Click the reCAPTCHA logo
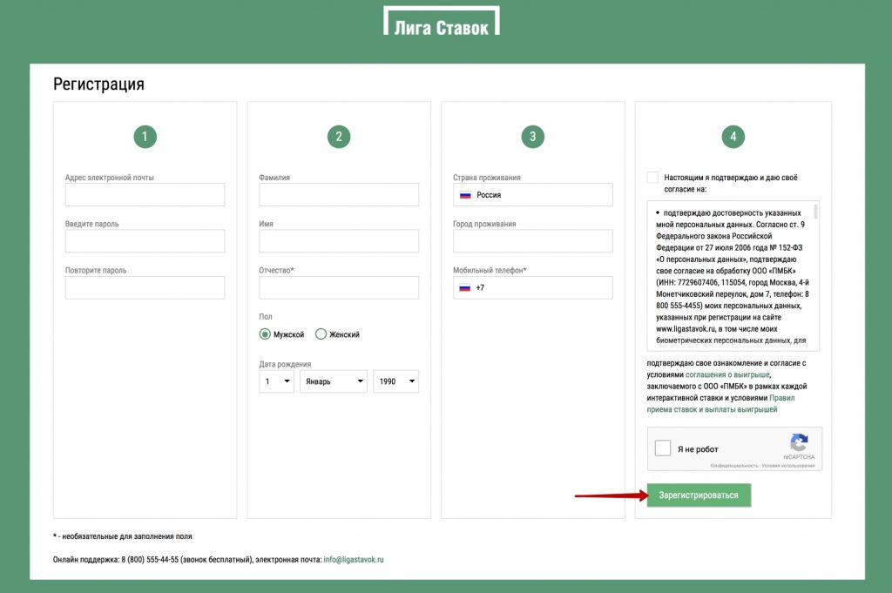892x593 pixels. [x=799, y=442]
